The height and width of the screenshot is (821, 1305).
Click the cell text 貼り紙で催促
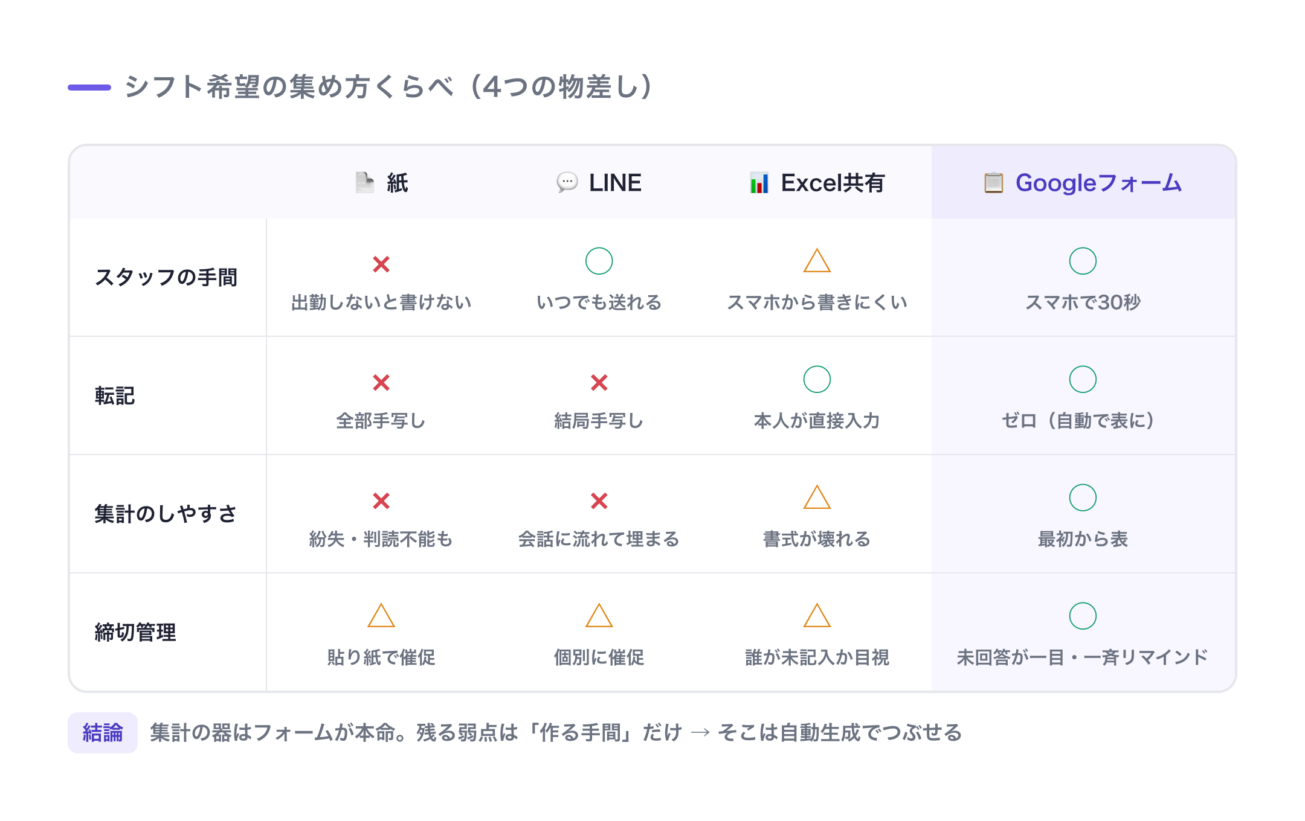(381, 657)
